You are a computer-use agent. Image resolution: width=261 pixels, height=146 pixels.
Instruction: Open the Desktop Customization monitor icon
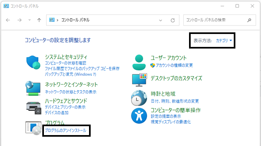coord(139,80)
